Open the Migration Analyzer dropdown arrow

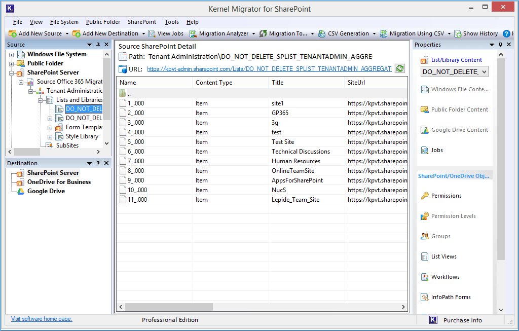click(254, 34)
